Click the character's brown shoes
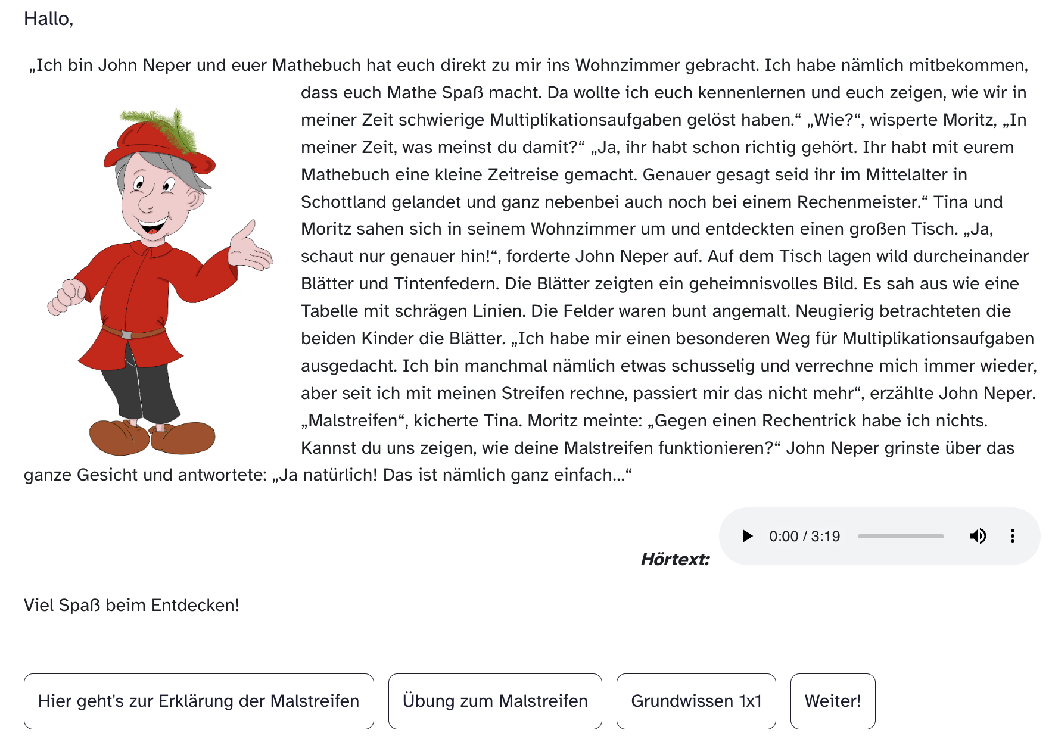The width and height of the screenshot is (1052, 736). click(x=152, y=436)
